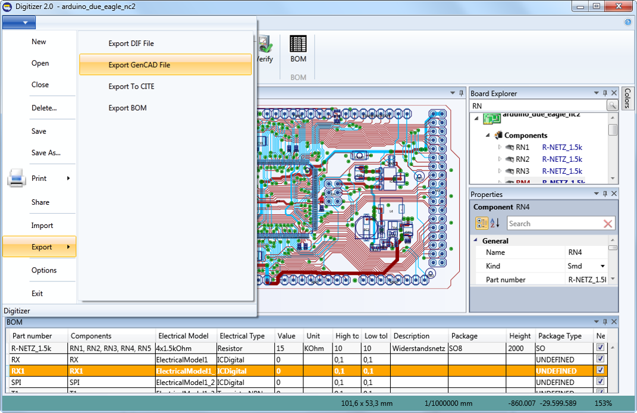Image resolution: width=637 pixels, height=413 pixels.
Task: Expand the RN1 tree node
Action: pyautogui.click(x=500, y=147)
